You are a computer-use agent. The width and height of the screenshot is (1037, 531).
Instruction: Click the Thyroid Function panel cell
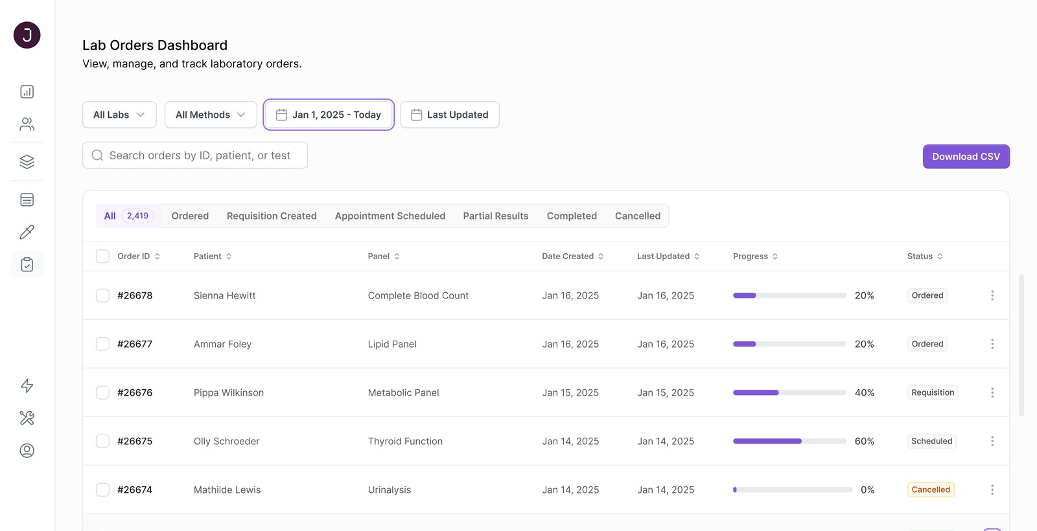[x=405, y=441]
